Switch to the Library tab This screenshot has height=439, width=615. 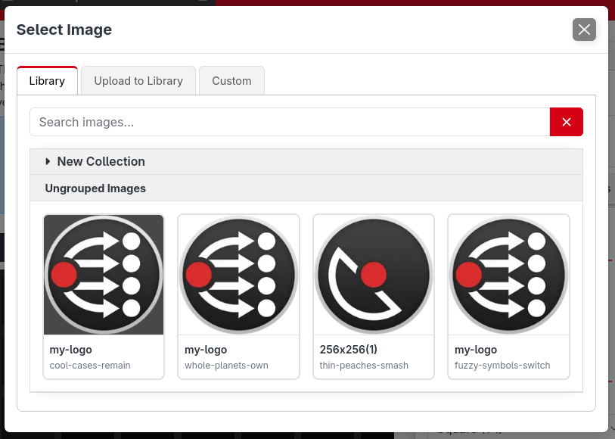[x=47, y=81]
